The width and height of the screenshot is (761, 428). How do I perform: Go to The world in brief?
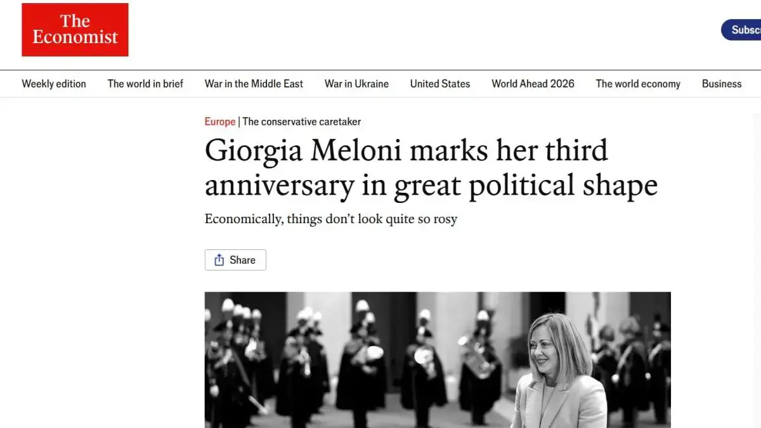(x=145, y=84)
